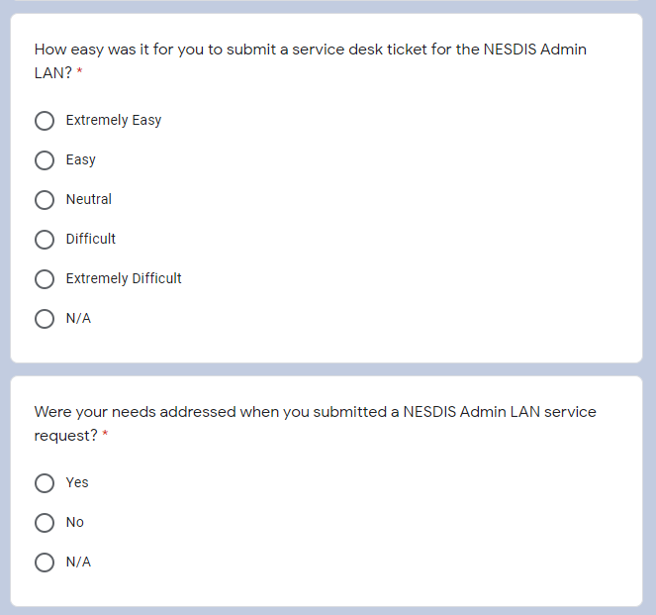The width and height of the screenshot is (656, 615).
Task: Click the "Neutral" option label text
Action: point(89,200)
